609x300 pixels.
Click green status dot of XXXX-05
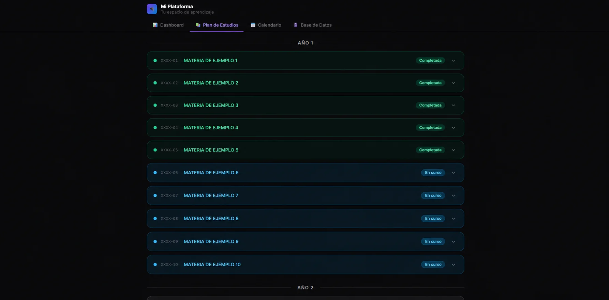click(x=155, y=150)
